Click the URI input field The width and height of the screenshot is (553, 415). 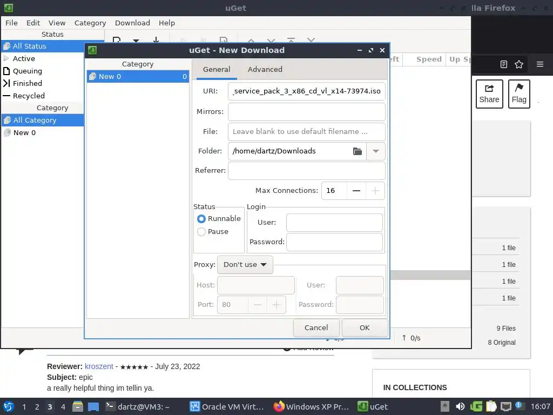pyautogui.click(x=307, y=91)
